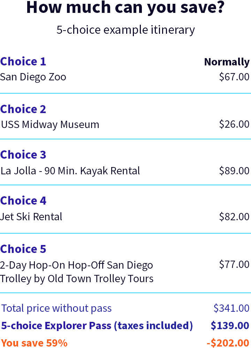Click the Total price without pass row
Viewport: 251px width, 349px height.
point(125,308)
